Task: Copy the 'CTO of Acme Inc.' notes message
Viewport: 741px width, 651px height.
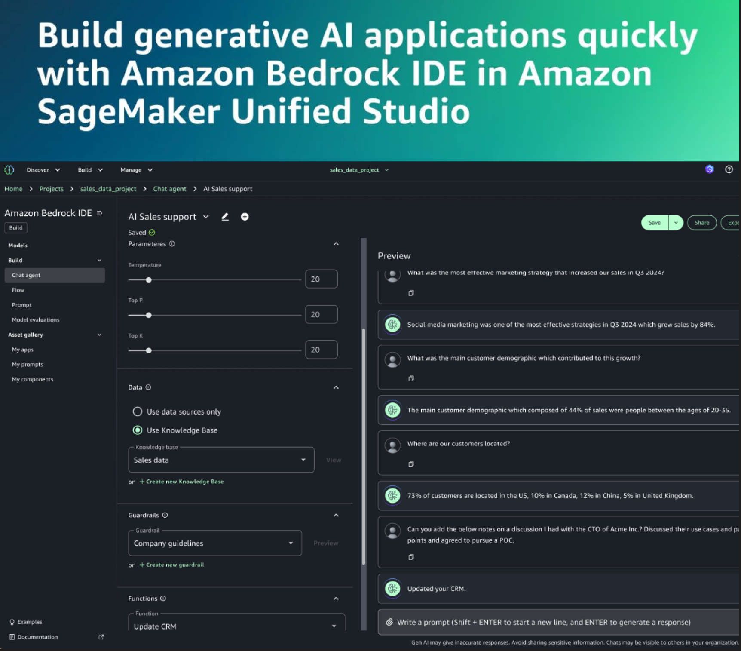Action: 411,557
